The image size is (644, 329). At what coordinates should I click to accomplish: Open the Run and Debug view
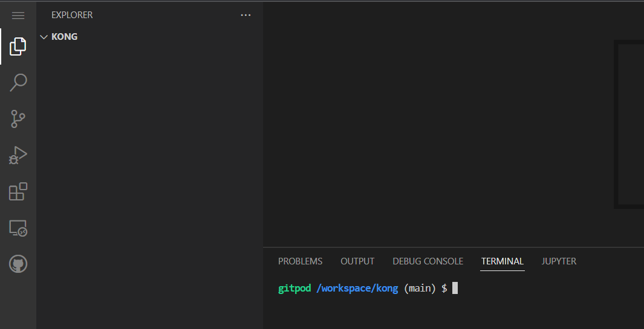pos(18,155)
